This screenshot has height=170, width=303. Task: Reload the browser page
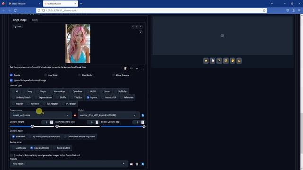pyautogui.click(x=15, y=10)
